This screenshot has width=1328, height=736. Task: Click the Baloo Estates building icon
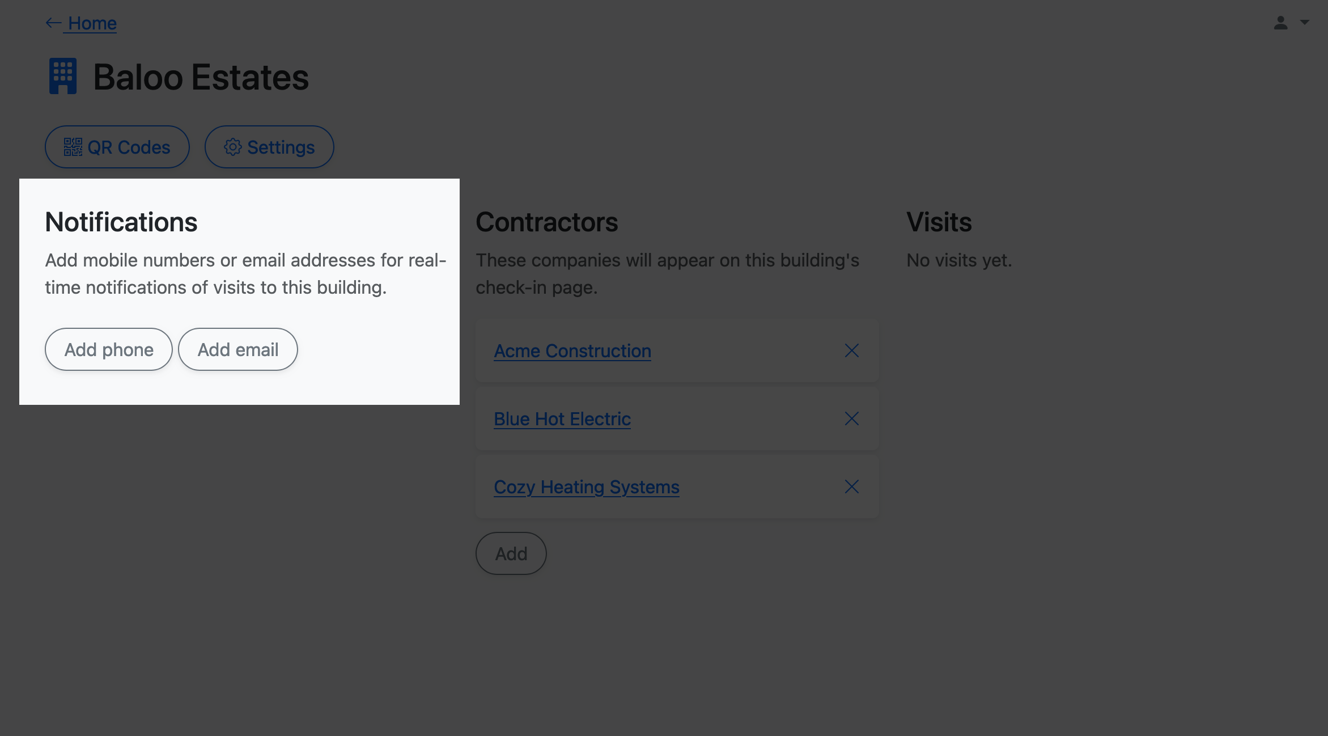tap(63, 77)
